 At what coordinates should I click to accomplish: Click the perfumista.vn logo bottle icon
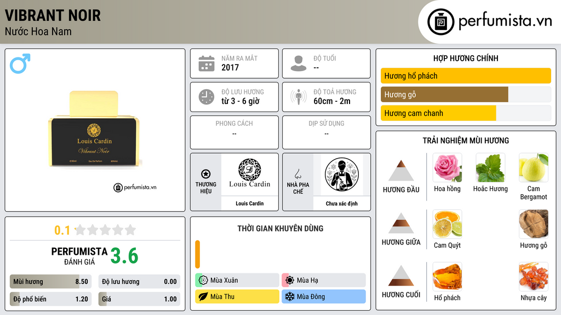pyautogui.click(x=440, y=22)
